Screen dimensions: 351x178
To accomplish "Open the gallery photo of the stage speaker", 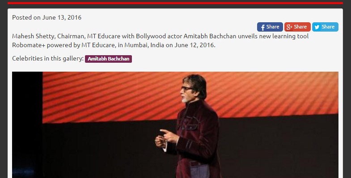I will pos(175,125).
